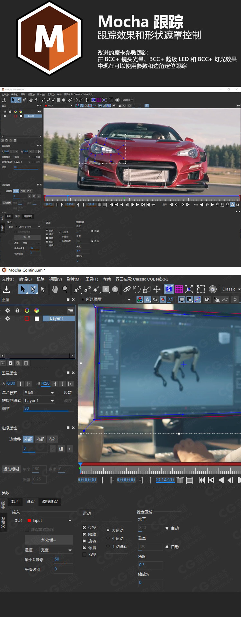The width and height of the screenshot is (241, 617).
Task: Toggle the 缩放 motion checkbox
Action: point(84,534)
